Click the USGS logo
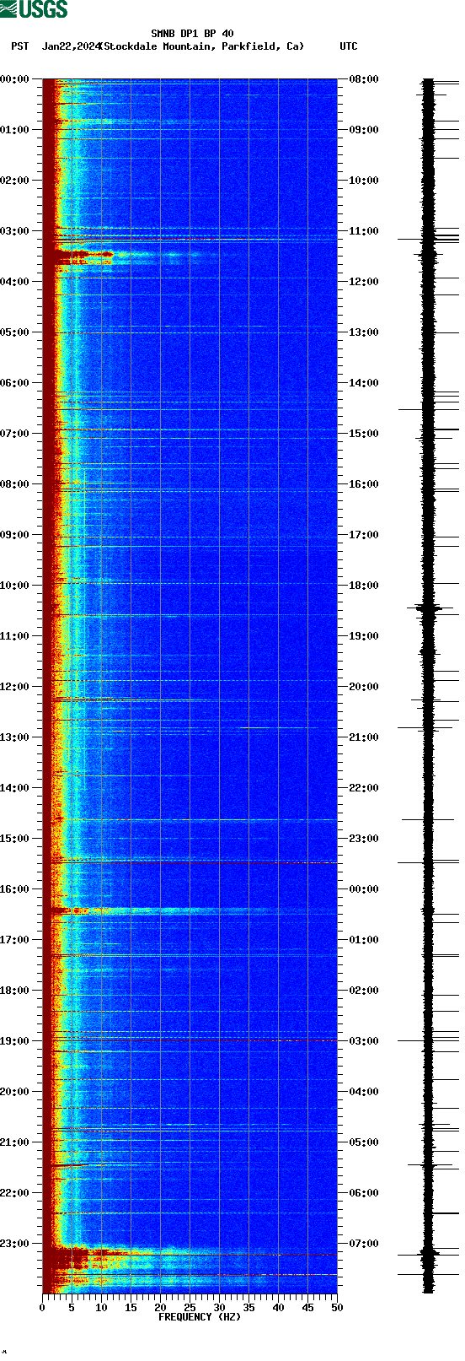Screen dimensions: 465x1361 pyautogui.click(x=34, y=9)
